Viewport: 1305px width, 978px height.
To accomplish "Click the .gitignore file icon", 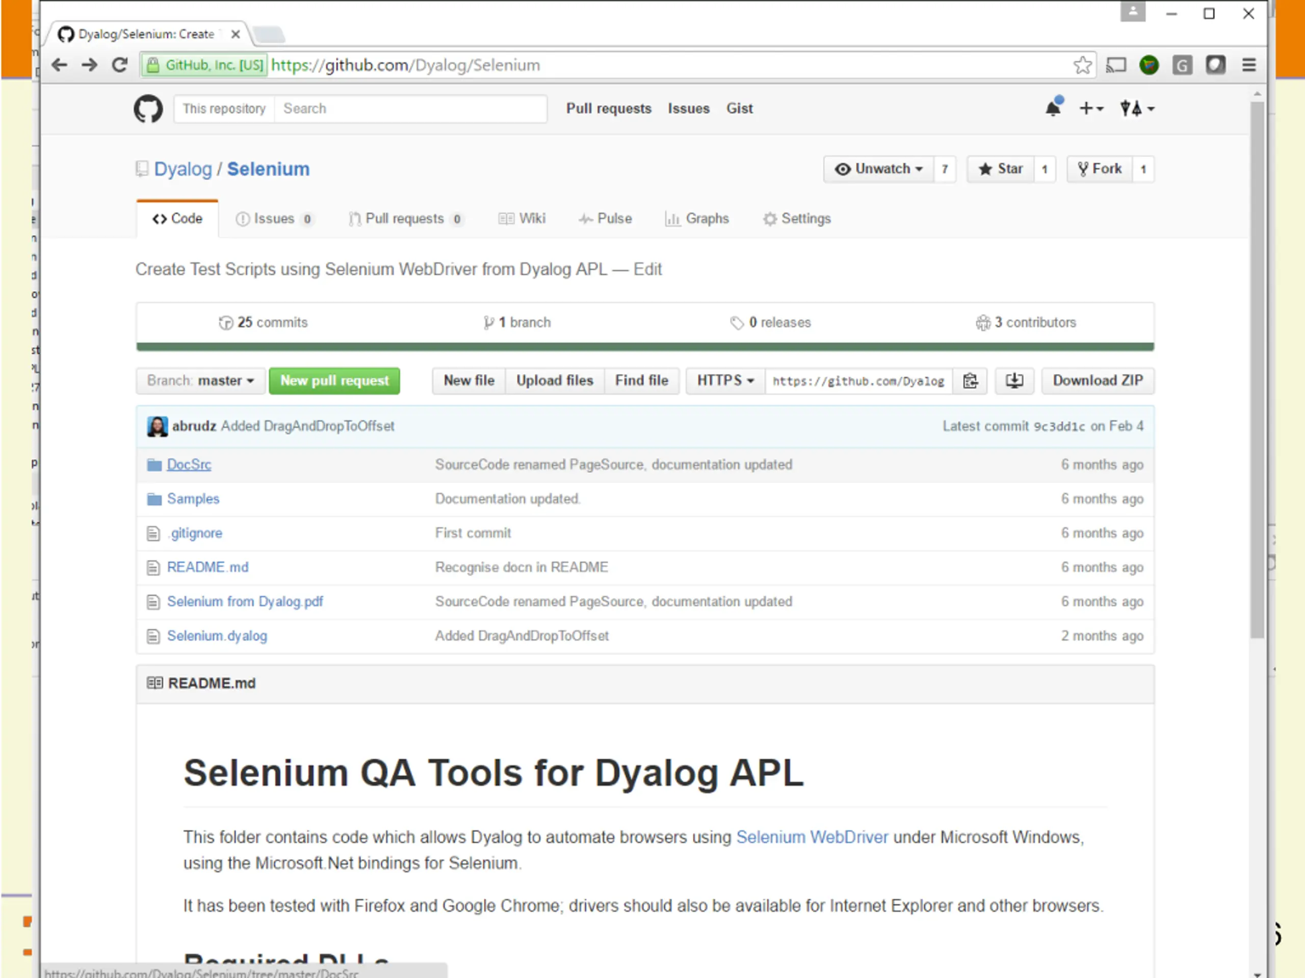I will [x=153, y=533].
